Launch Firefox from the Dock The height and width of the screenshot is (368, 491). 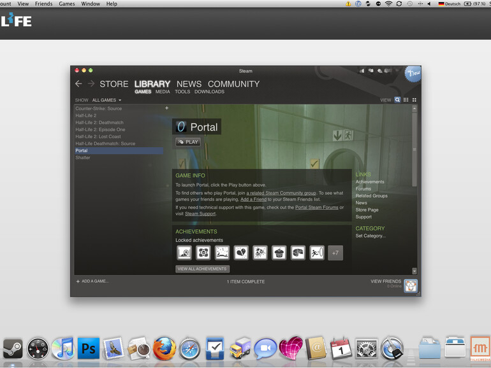click(x=165, y=348)
